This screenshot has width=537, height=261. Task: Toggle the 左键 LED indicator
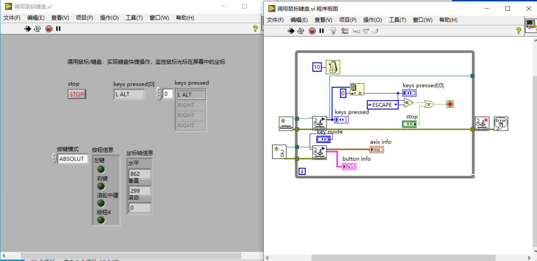pyautogui.click(x=101, y=169)
